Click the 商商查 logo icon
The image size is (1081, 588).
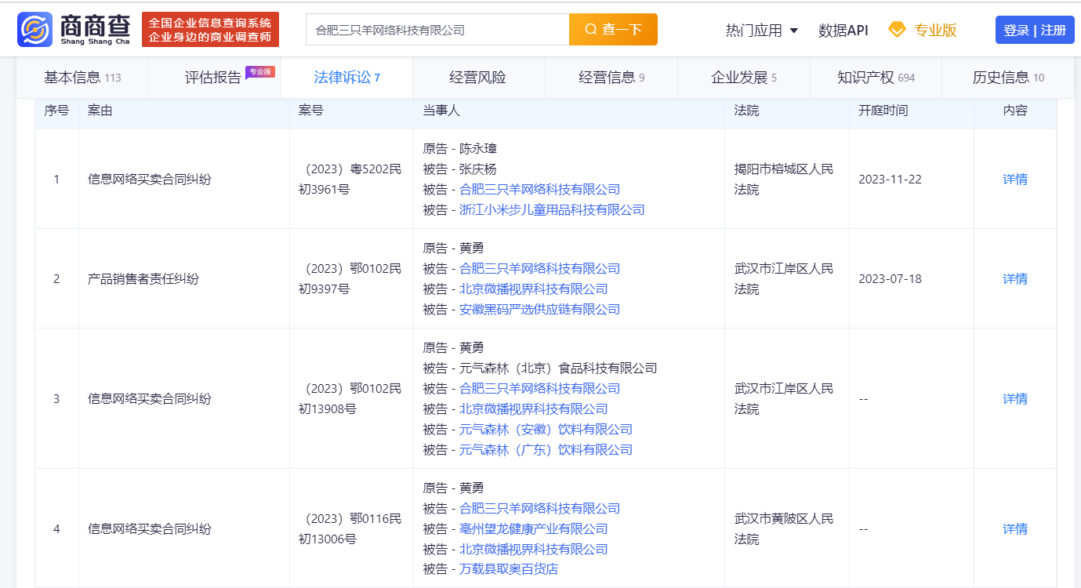click(35, 29)
